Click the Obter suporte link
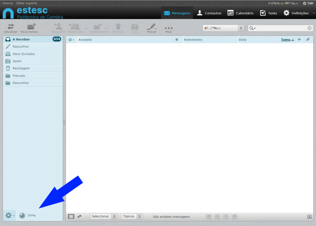The height and width of the screenshot is (226, 316). 27,3
